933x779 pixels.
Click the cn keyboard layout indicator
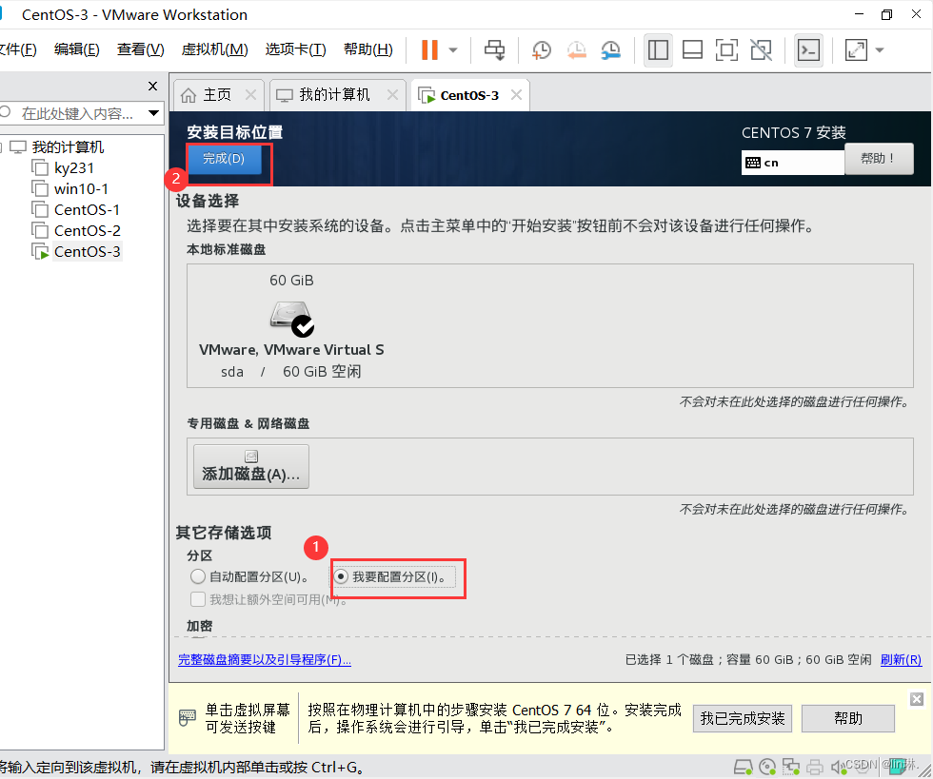[x=792, y=163]
